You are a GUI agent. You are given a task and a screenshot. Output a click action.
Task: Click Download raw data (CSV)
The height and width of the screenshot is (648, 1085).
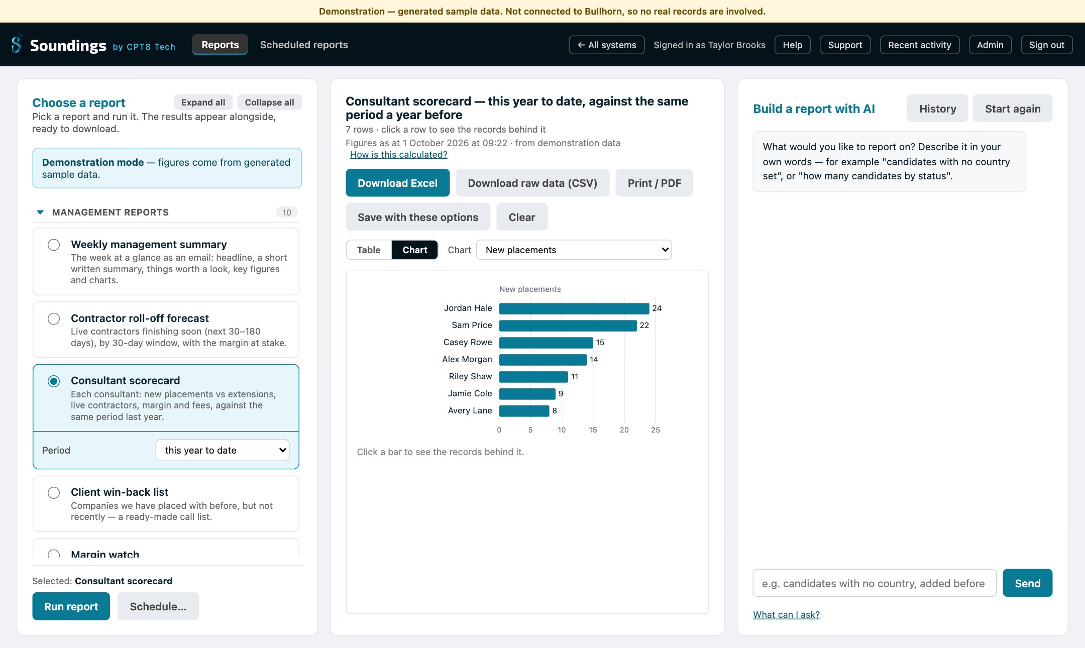[x=532, y=183]
